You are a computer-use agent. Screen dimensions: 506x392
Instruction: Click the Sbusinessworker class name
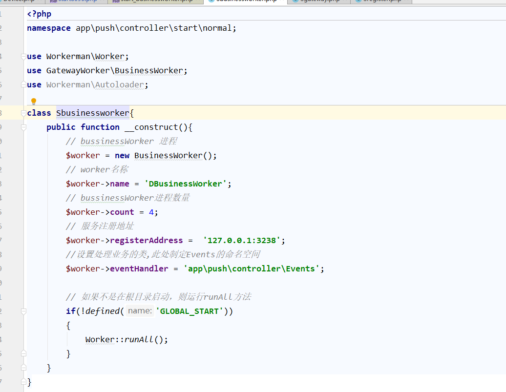coord(93,113)
